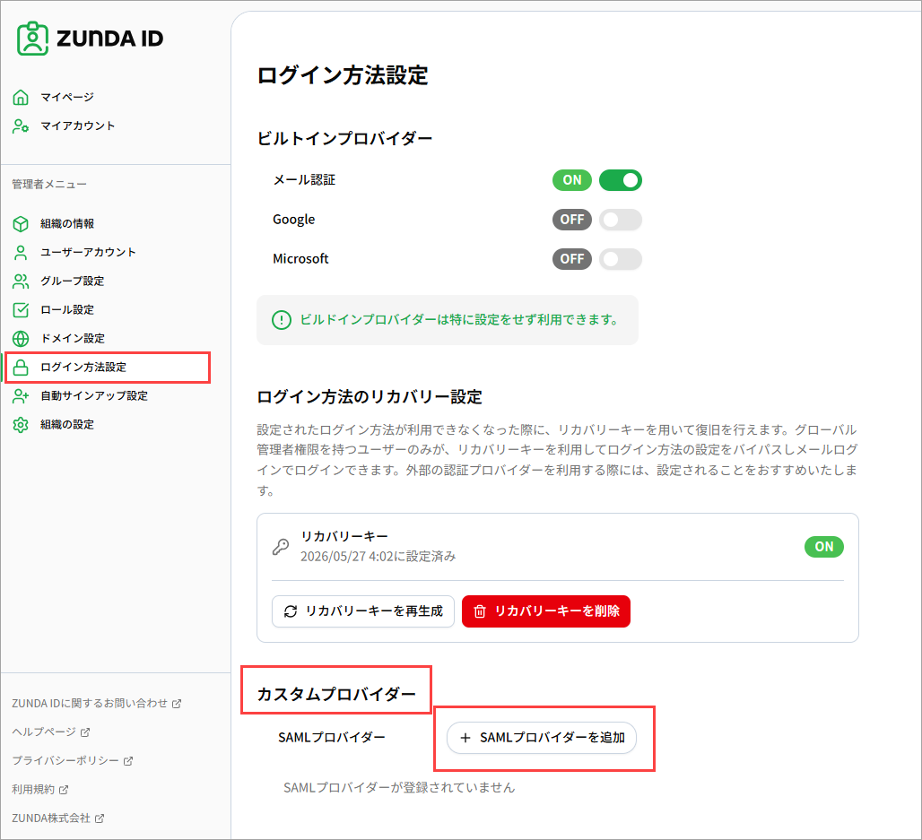Click the リカバリーキー card title
The height and width of the screenshot is (840, 922).
click(344, 537)
